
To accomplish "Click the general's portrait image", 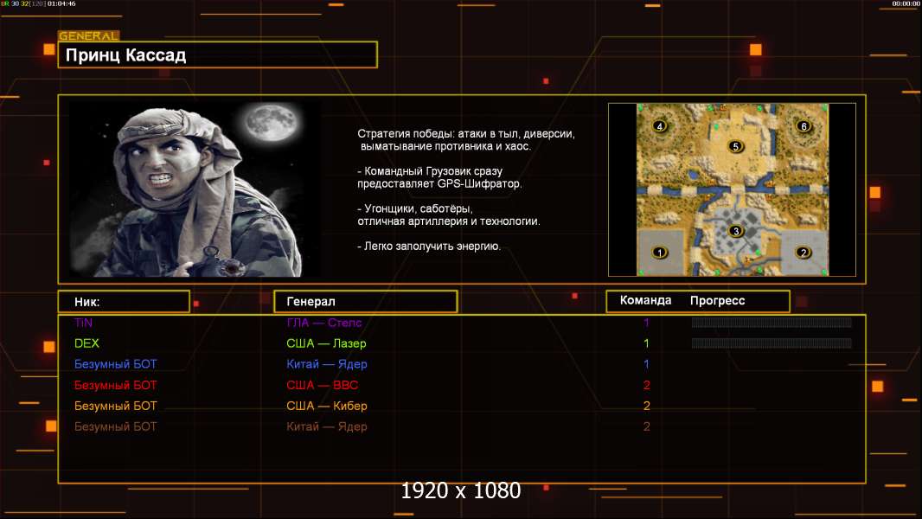I will click(x=195, y=189).
